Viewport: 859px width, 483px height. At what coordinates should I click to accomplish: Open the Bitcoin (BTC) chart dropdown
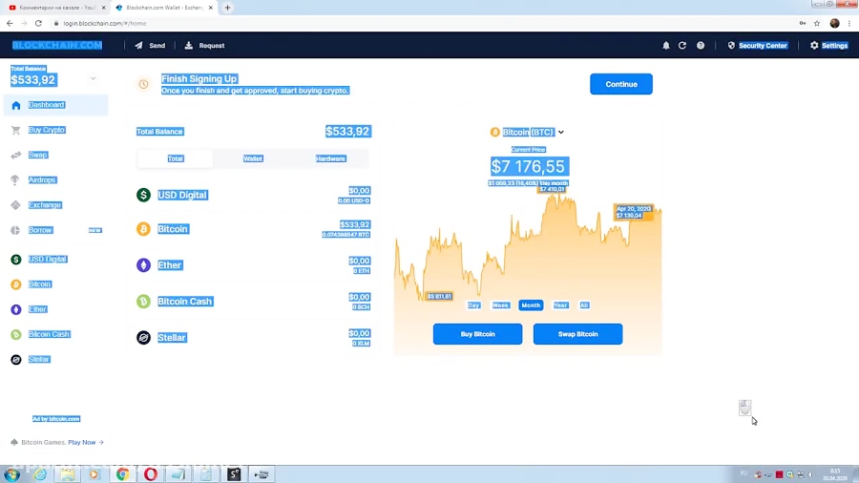point(527,132)
